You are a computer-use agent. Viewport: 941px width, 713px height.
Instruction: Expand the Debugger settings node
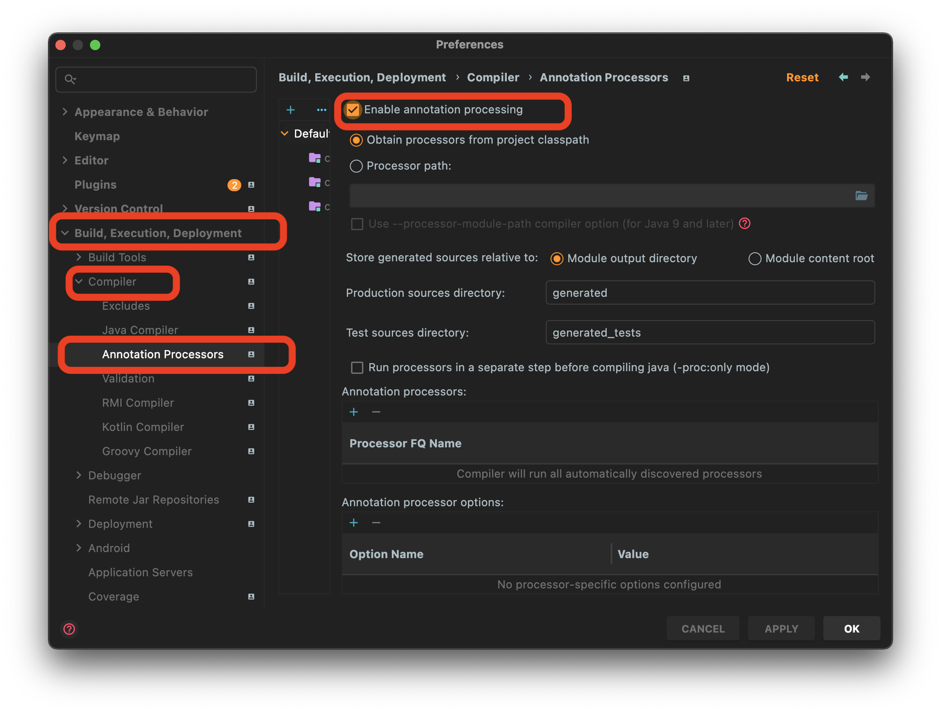pos(79,475)
